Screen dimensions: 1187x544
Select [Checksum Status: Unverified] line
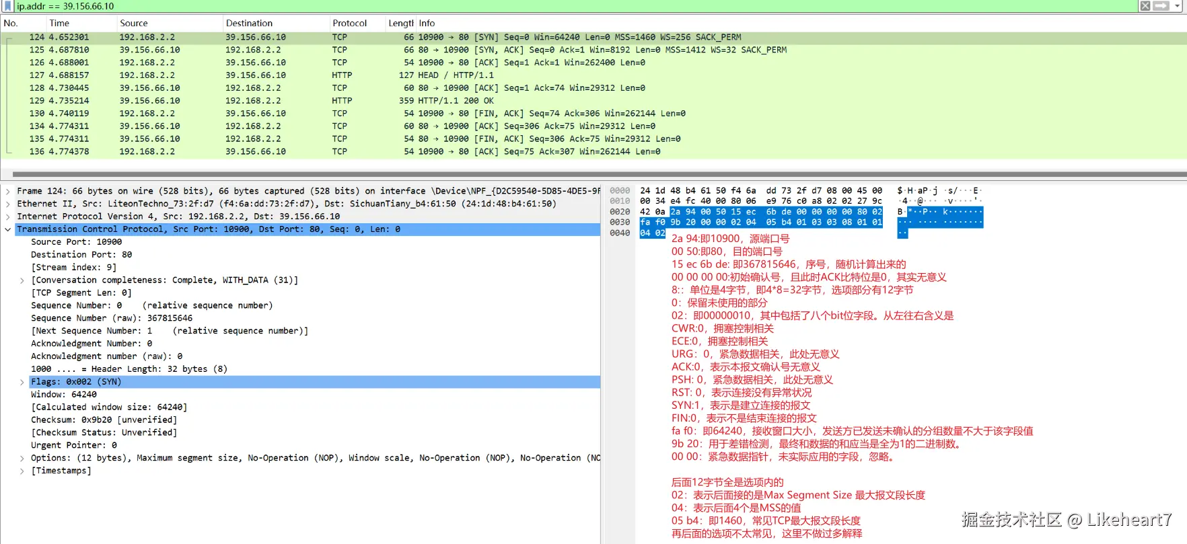pos(104,433)
